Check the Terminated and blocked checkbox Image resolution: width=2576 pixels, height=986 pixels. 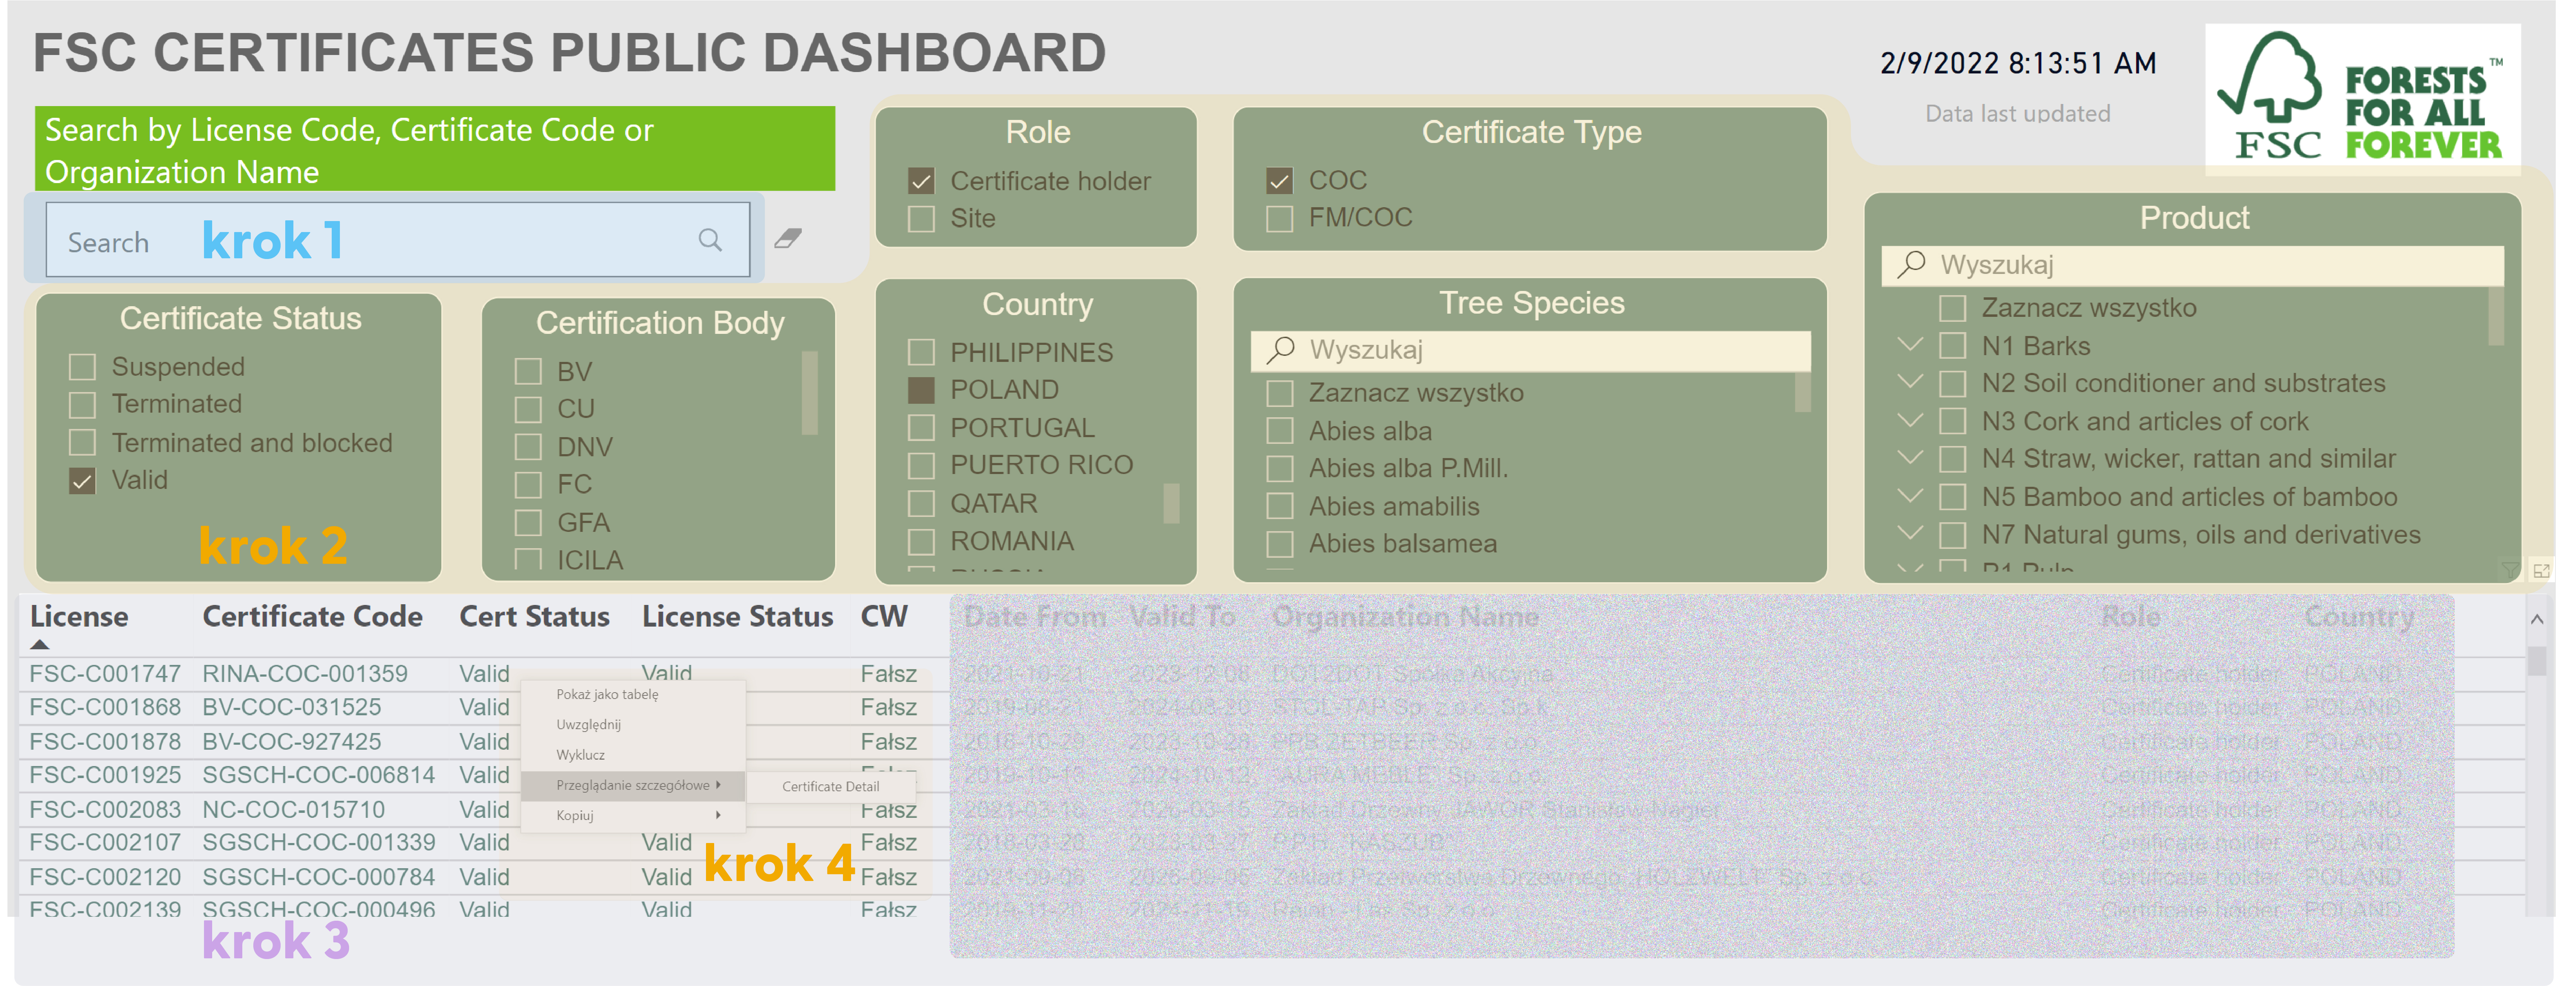click(82, 442)
